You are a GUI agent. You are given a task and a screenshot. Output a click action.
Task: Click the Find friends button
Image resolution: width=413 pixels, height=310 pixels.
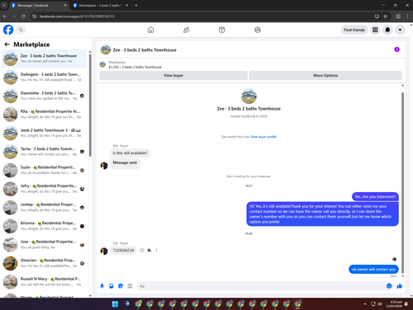pyautogui.click(x=354, y=30)
